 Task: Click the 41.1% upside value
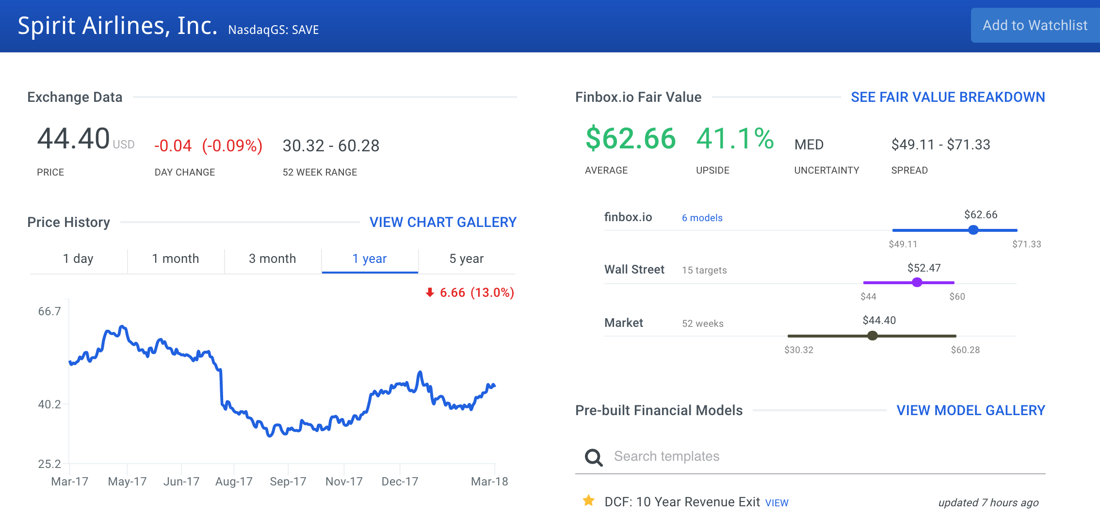point(735,139)
